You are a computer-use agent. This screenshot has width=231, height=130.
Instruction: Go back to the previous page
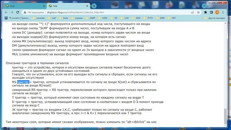pyautogui.click(x=6, y=12)
